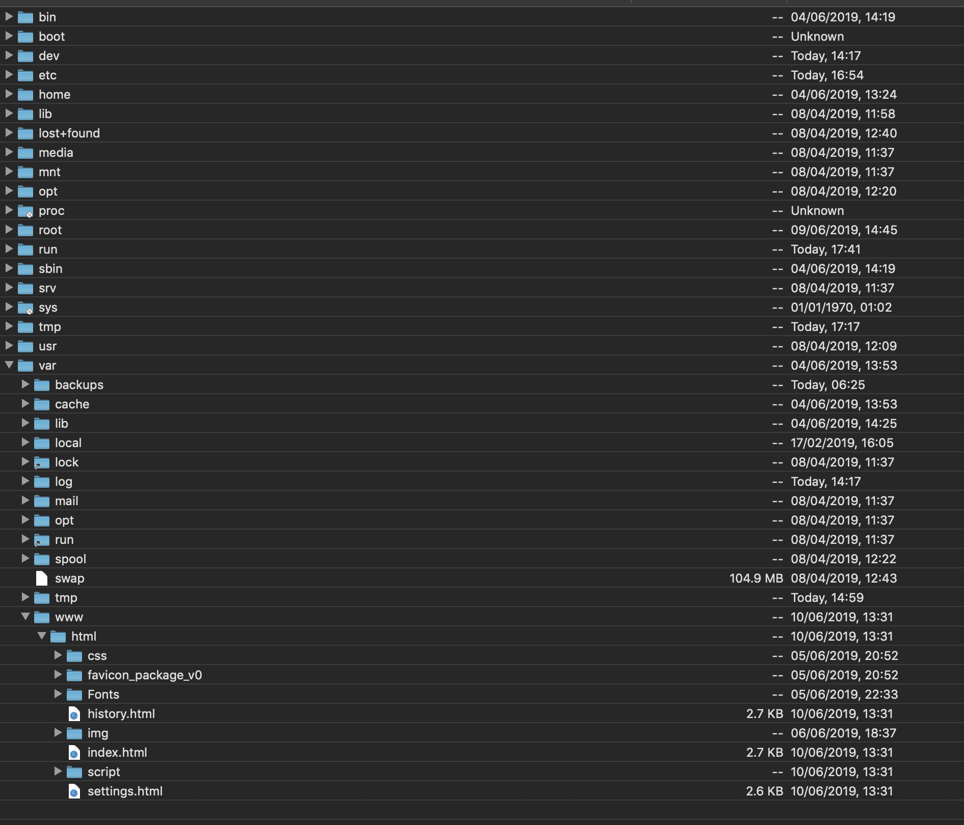Click the favicon_package_v0 folder icon
964x825 pixels.
point(74,675)
